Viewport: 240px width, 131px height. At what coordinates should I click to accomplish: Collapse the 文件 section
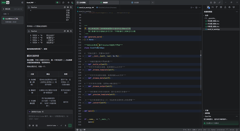coord(221,15)
